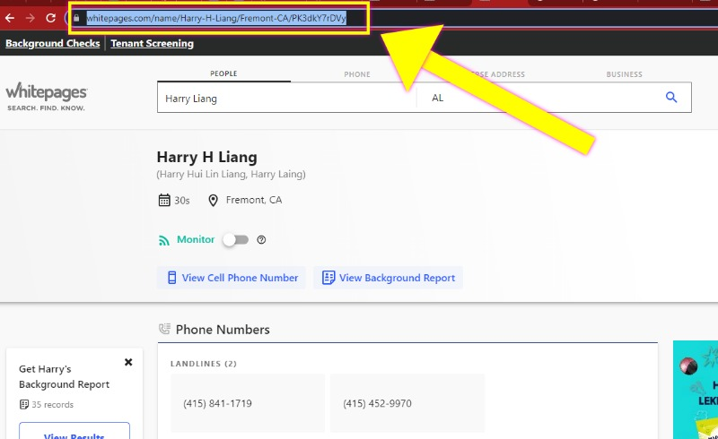
Task: Open the Tenant Screening link
Action: point(152,43)
